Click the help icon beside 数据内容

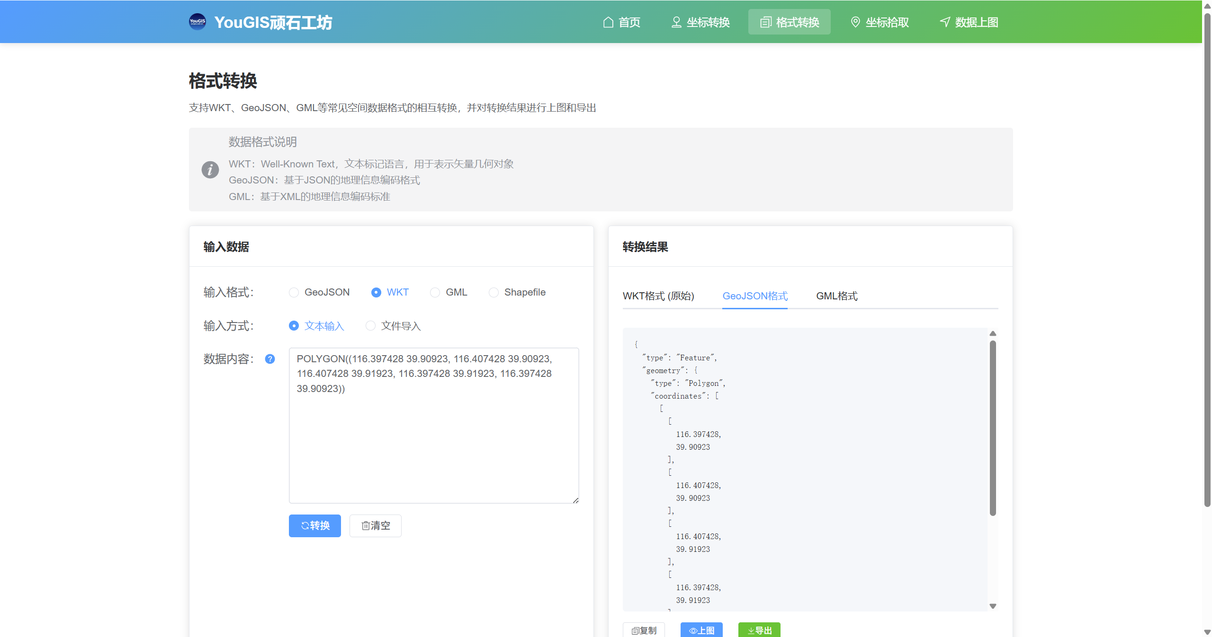click(x=269, y=359)
